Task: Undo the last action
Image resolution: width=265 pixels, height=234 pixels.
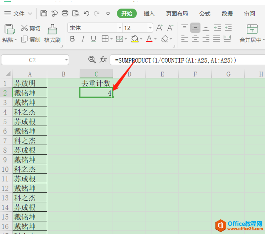Action: tap(86, 13)
